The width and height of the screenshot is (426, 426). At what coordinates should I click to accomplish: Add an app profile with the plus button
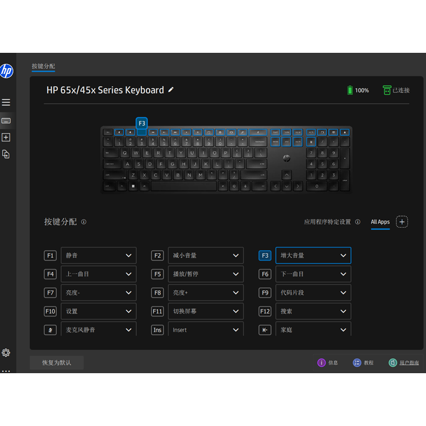pos(402,222)
